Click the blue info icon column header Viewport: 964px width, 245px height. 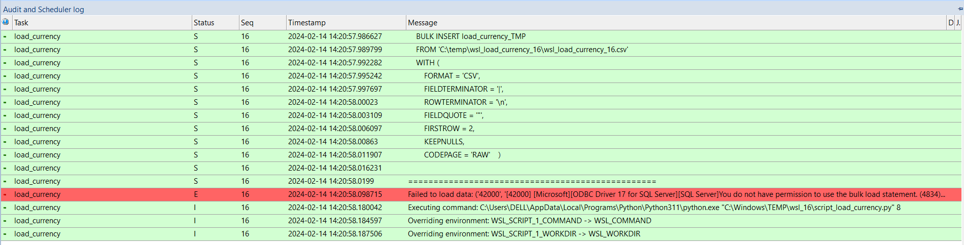[x=6, y=22]
